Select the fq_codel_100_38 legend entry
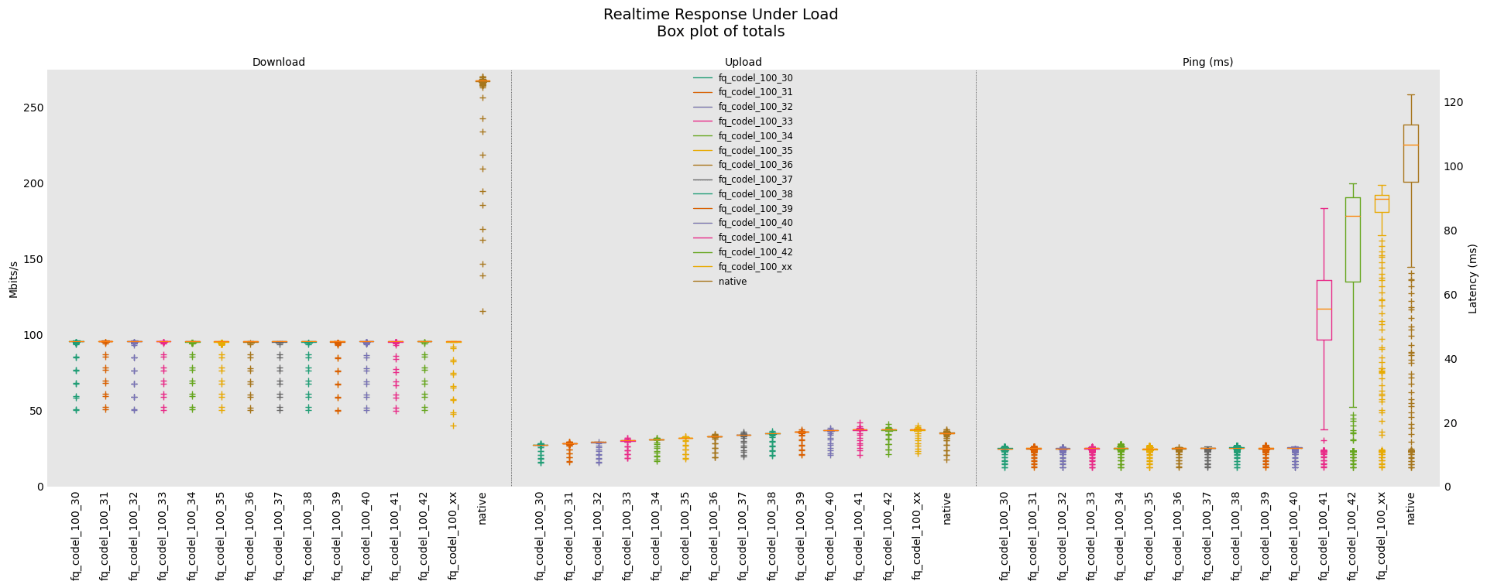This screenshot has width=1487, height=588. pos(755,194)
